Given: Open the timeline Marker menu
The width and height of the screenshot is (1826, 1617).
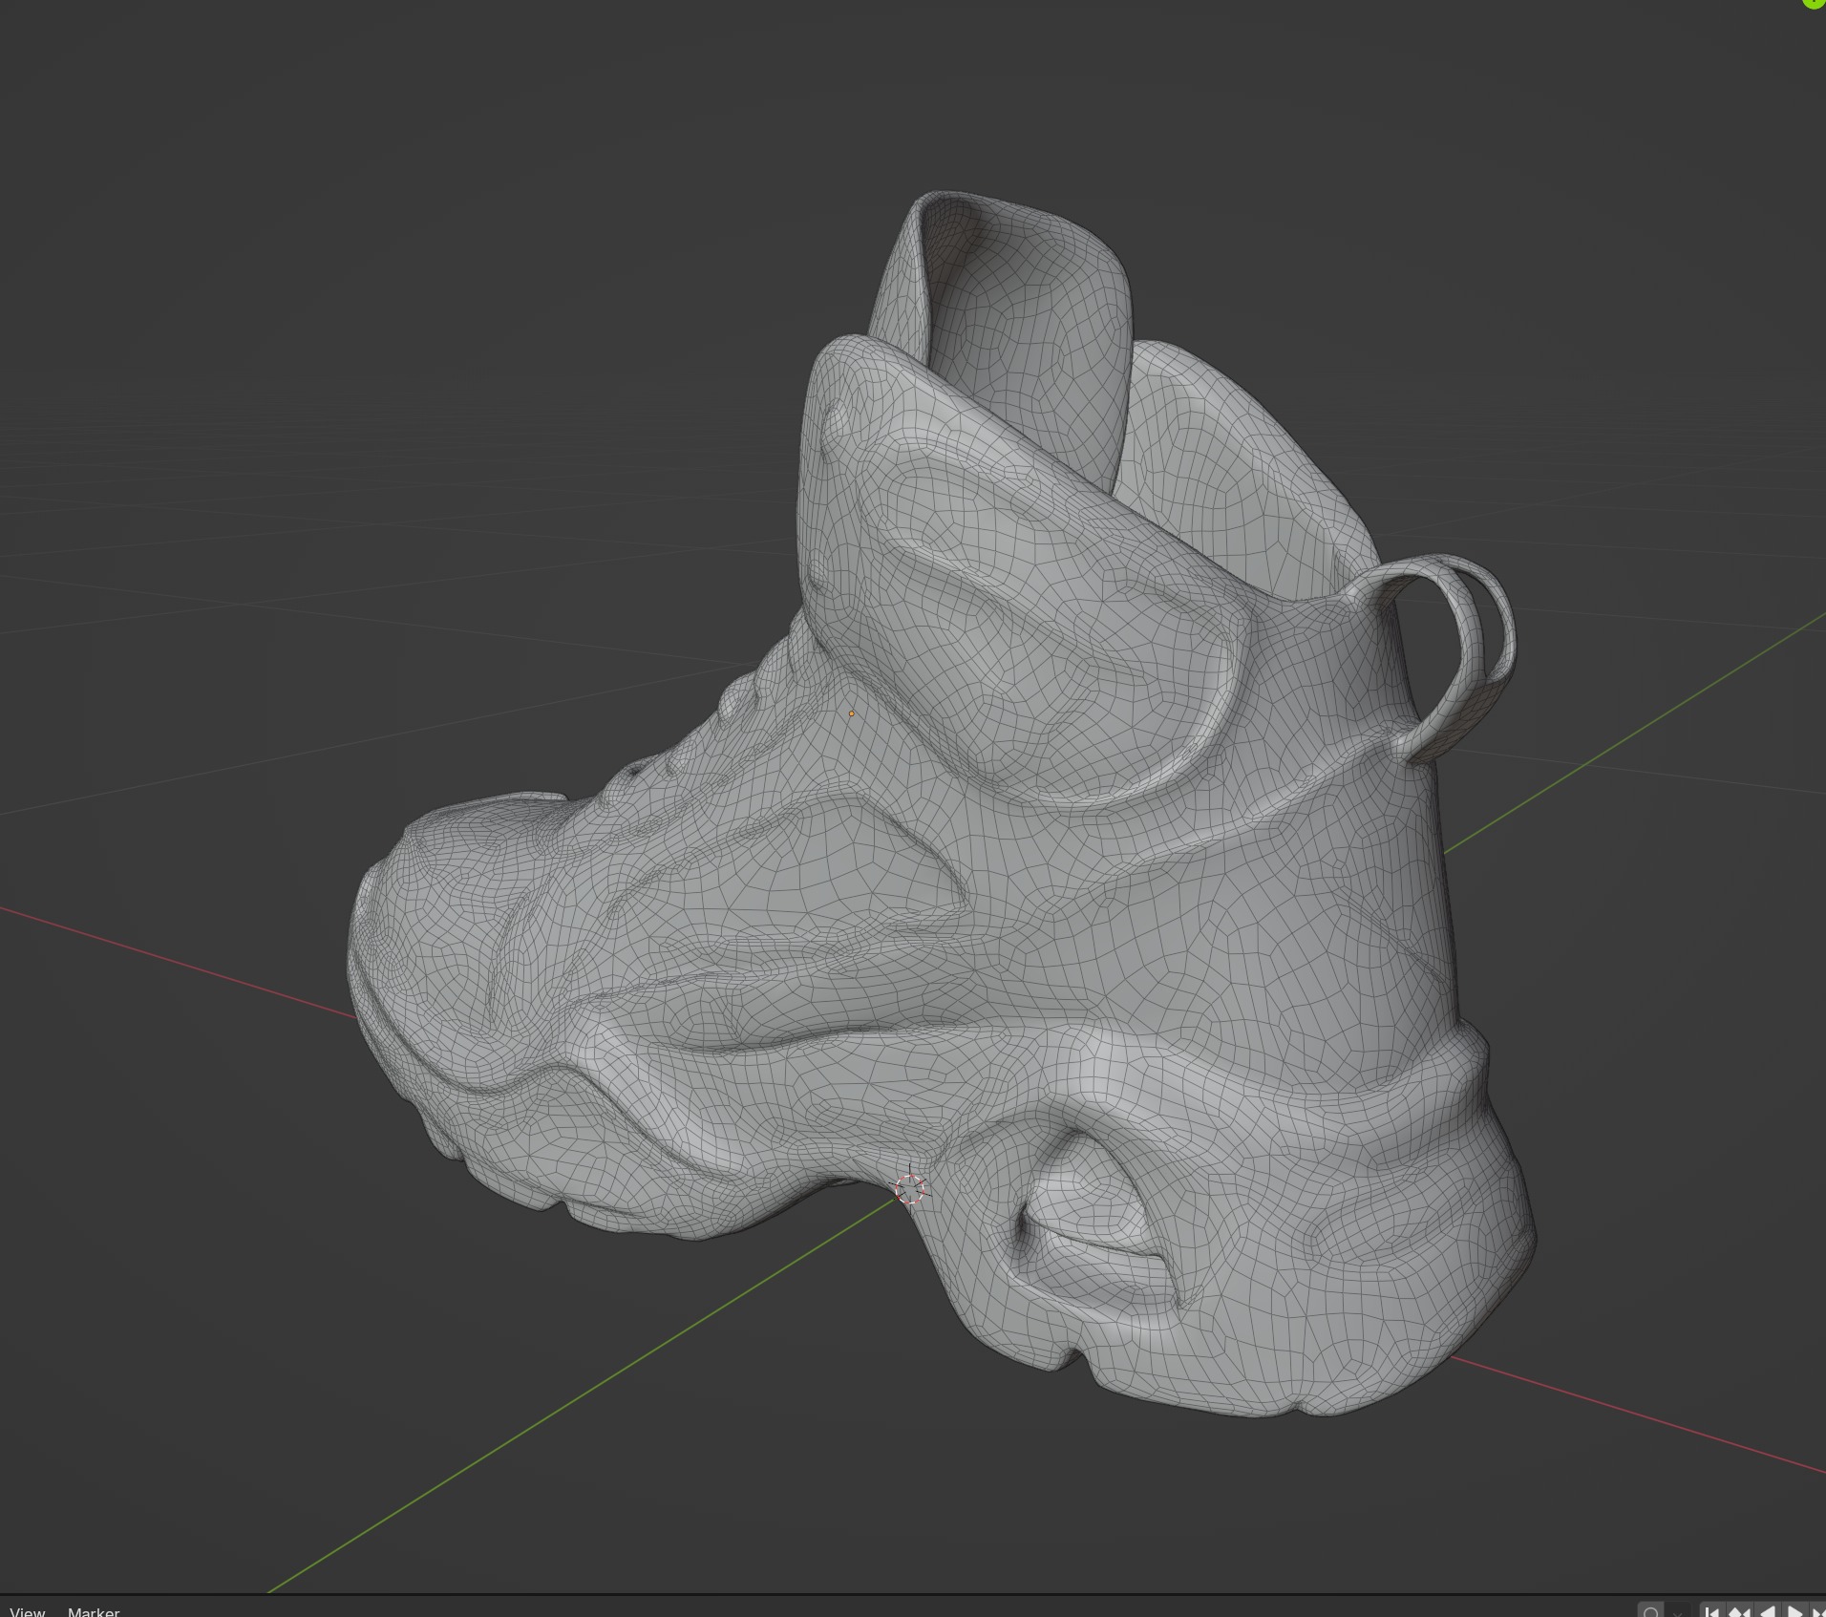Looking at the screenshot, I should (x=94, y=1610).
